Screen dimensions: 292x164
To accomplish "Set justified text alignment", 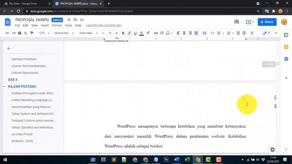I will click(x=196, y=33).
